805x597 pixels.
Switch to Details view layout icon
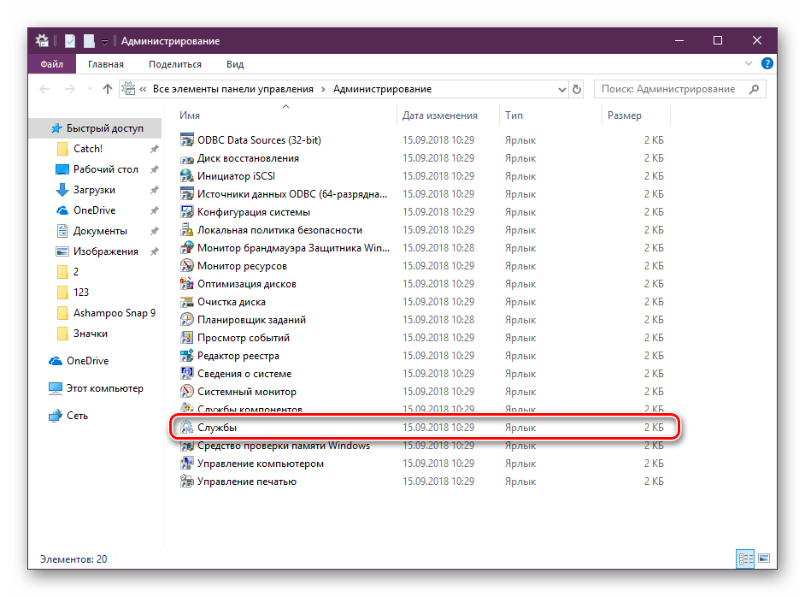[x=745, y=559]
